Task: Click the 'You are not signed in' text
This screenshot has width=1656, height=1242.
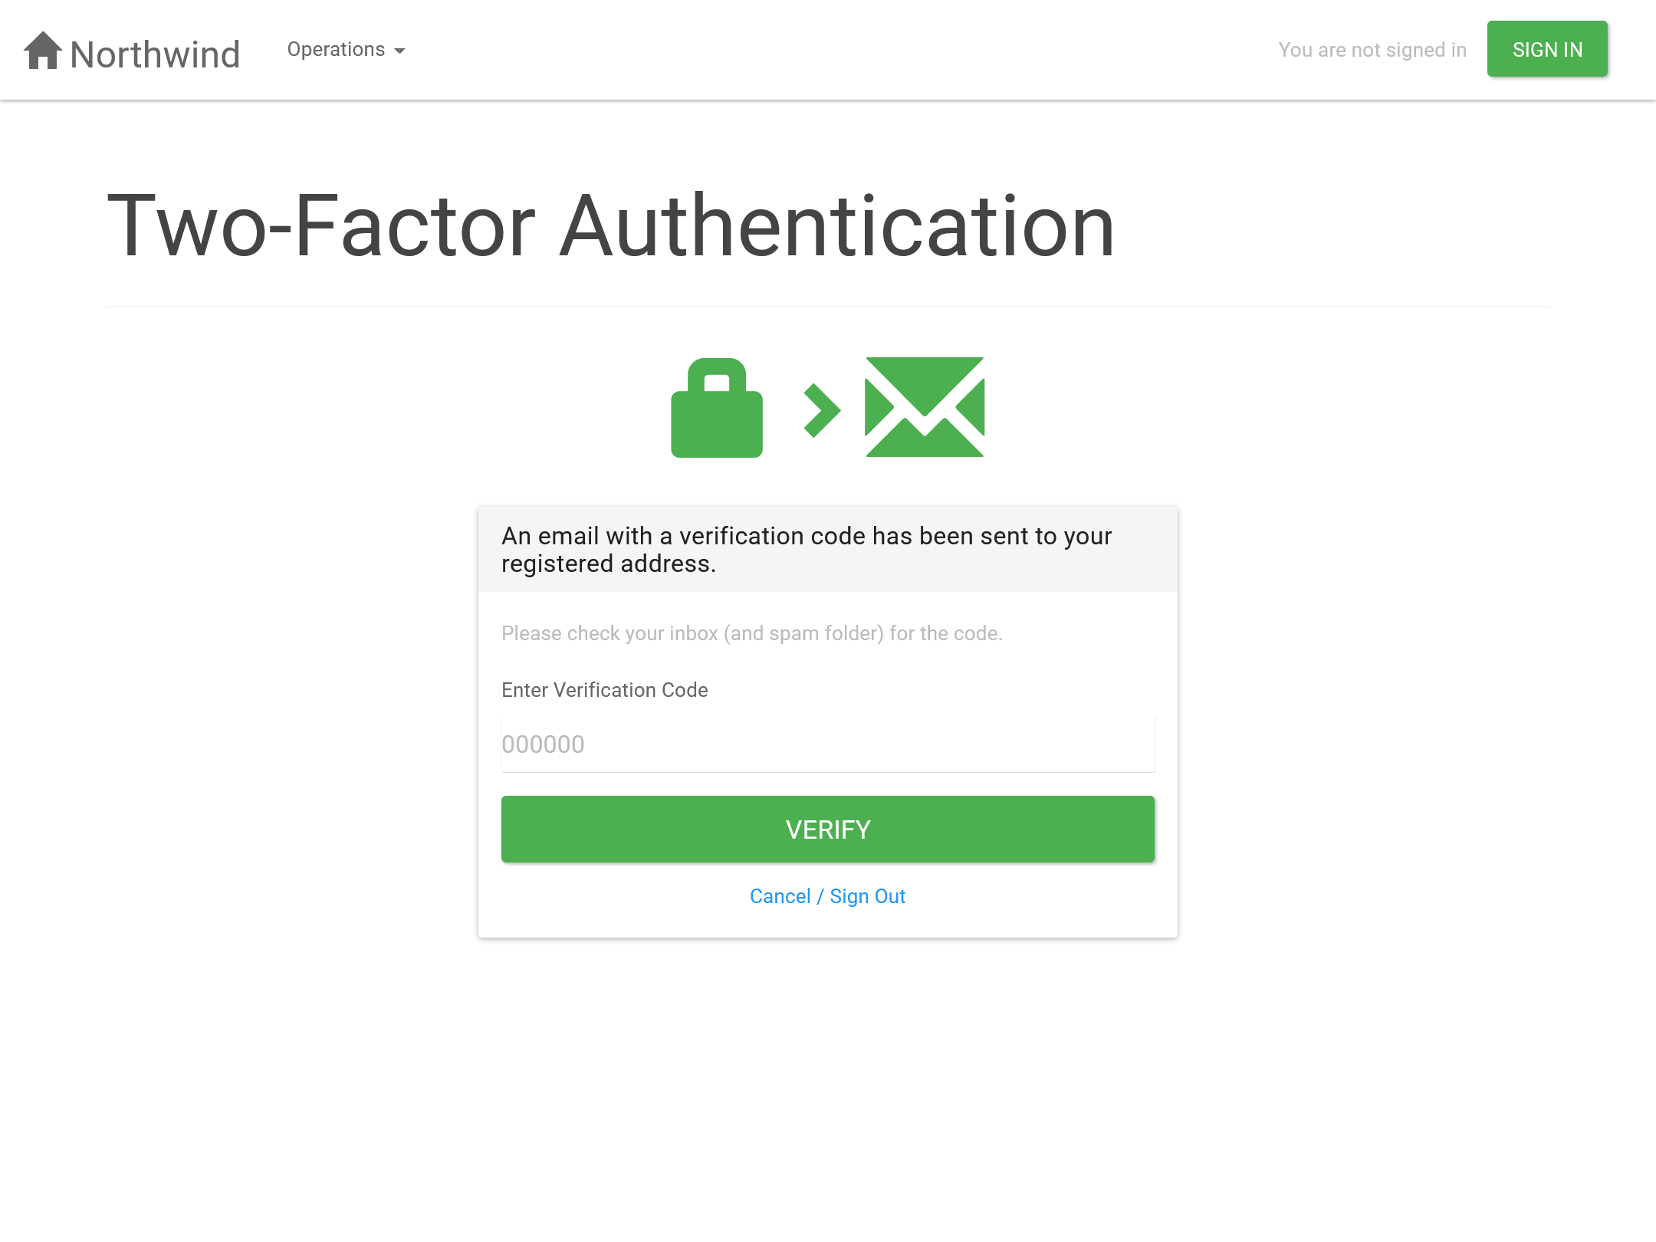Action: pos(1372,50)
